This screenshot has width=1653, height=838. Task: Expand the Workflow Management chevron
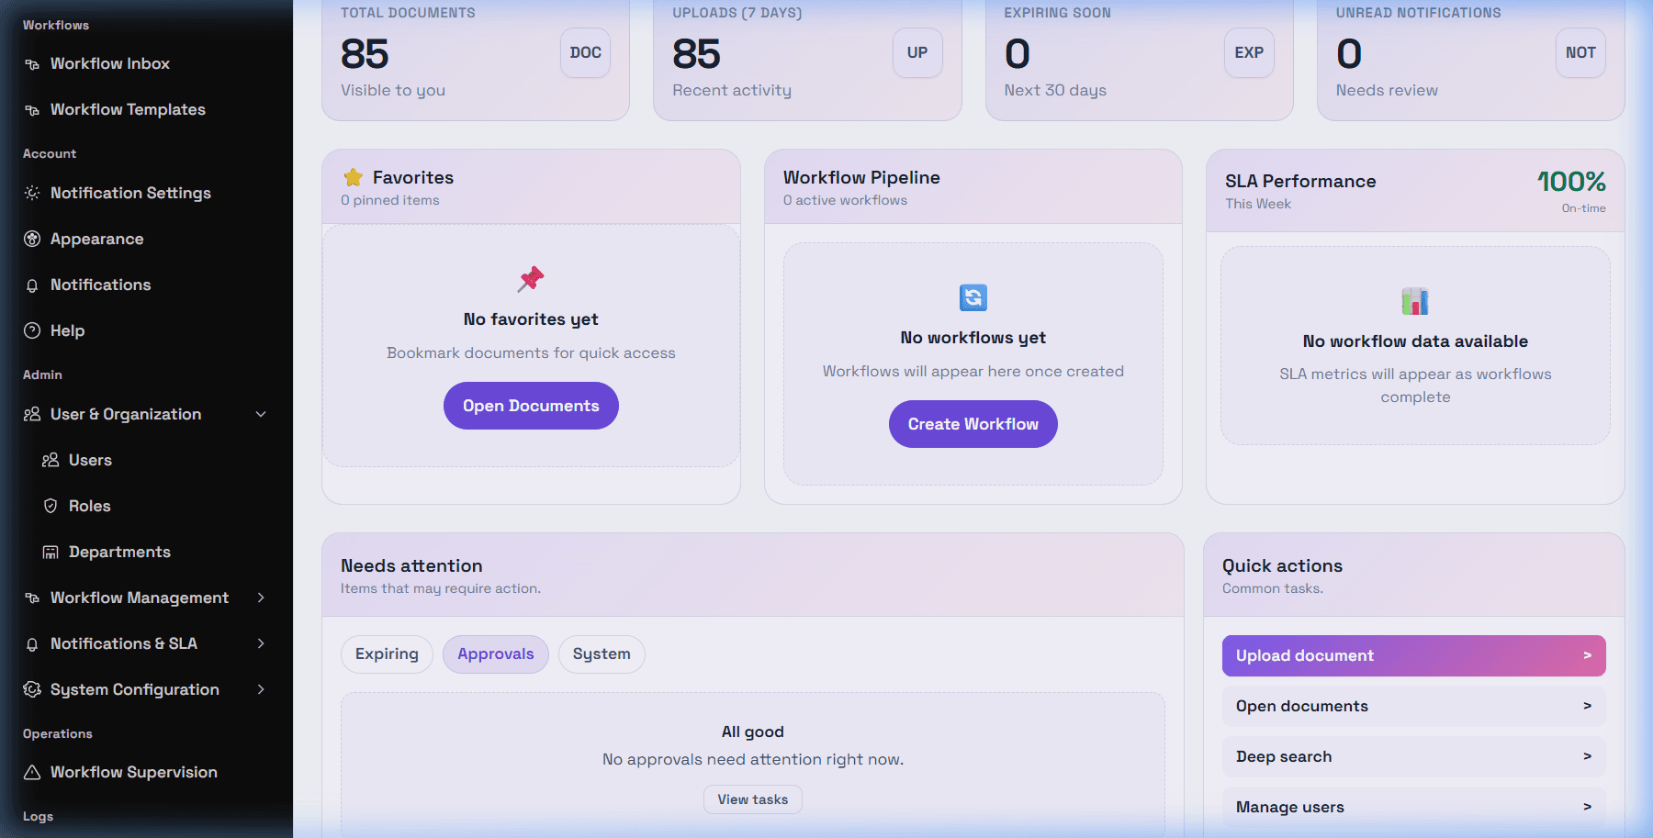[x=261, y=598]
